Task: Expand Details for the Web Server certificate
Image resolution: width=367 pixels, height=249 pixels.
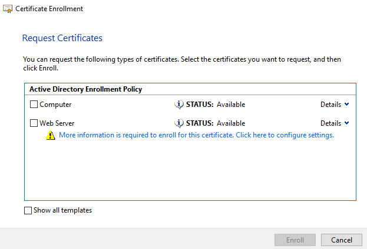Action: pyautogui.click(x=330, y=123)
